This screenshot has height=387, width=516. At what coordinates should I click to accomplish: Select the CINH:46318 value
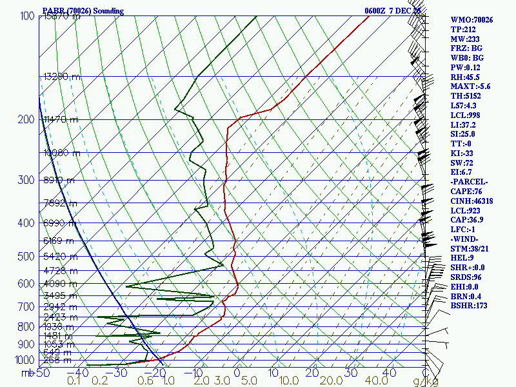pyautogui.click(x=471, y=201)
